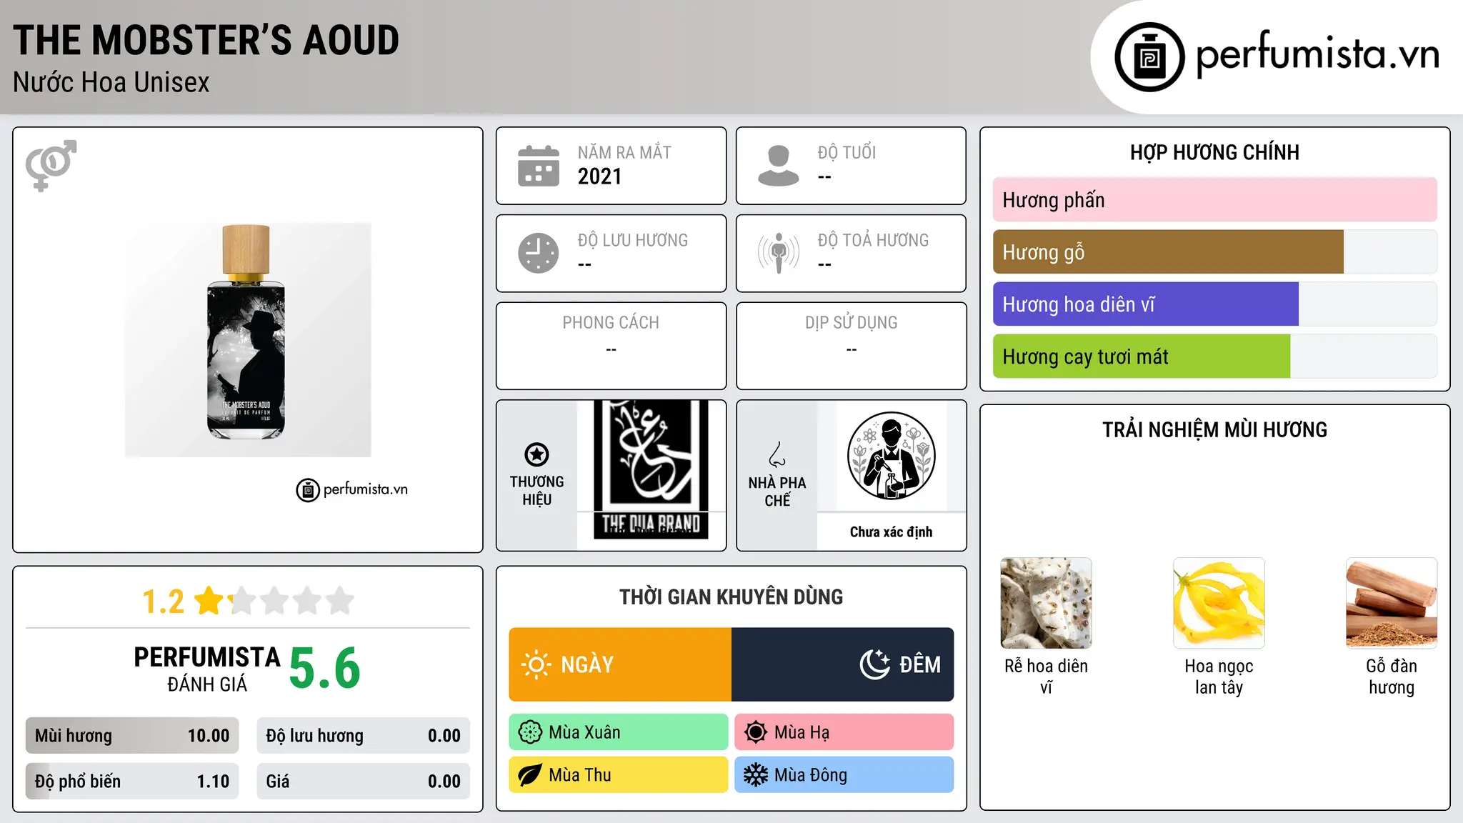Viewport: 1463px width, 823px height.
Task: Click the Hợp Hương Chính heading
Action: tap(1215, 152)
